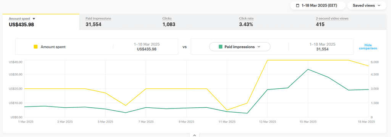Click green line peak at 15 Mar
This screenshot has width=391, height=137.
pyautogui.click(x=308, y=69)
